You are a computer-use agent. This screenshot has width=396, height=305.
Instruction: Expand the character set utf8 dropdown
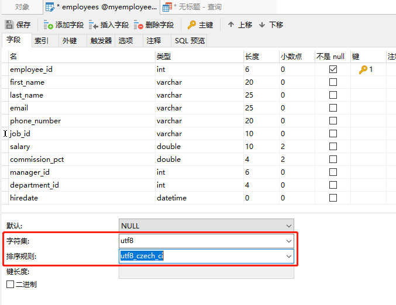tap(288, 241)
